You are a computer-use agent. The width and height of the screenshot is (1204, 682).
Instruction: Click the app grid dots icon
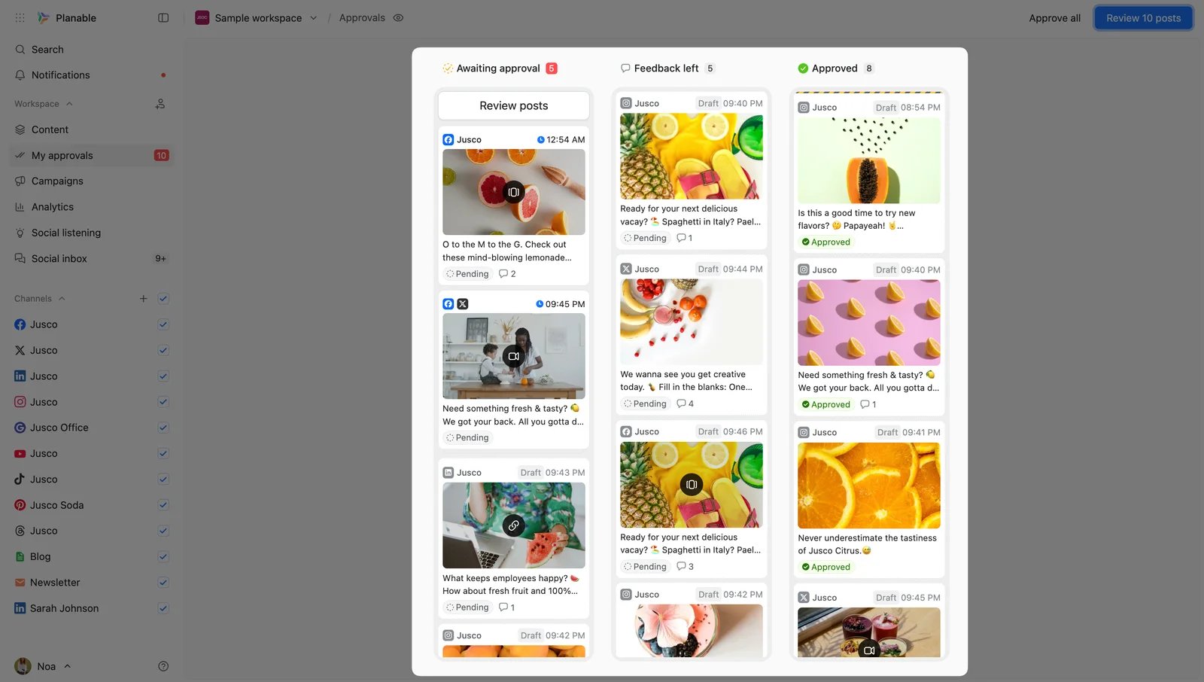[20, 17]
